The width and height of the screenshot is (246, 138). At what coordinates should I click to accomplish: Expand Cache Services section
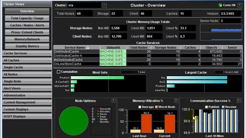point(27,53)
